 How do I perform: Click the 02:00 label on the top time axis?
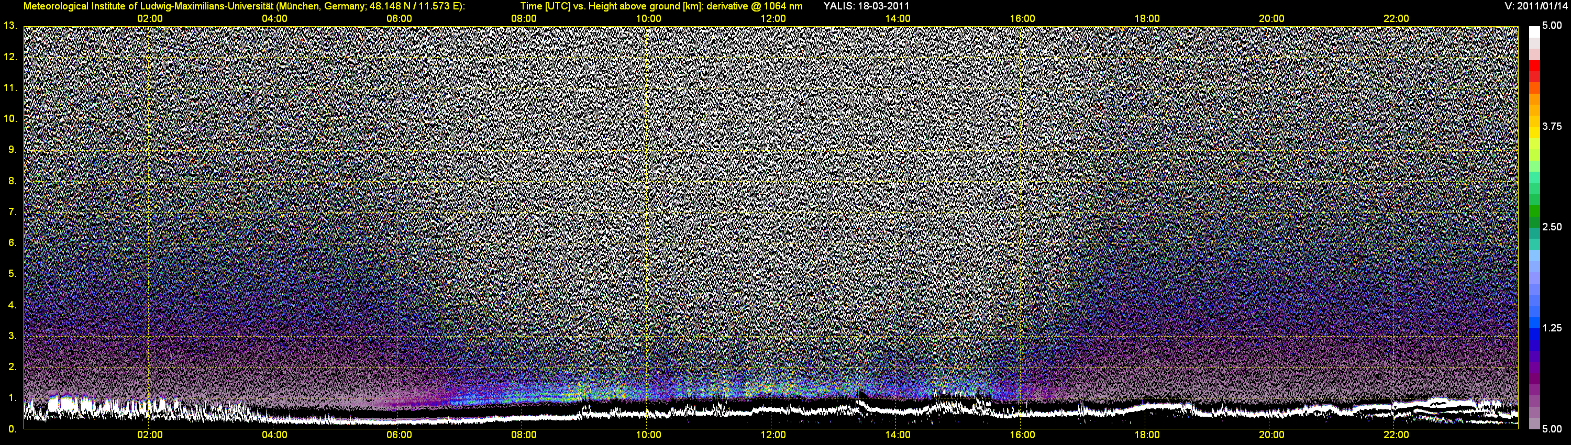[149, 19]
